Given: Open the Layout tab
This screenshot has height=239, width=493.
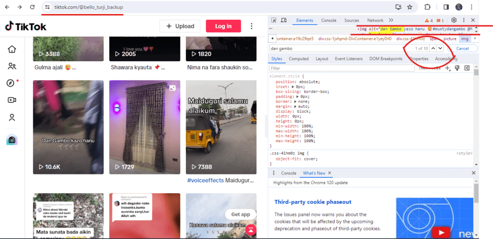Looking at the screenshot, I should pos(322,59).
